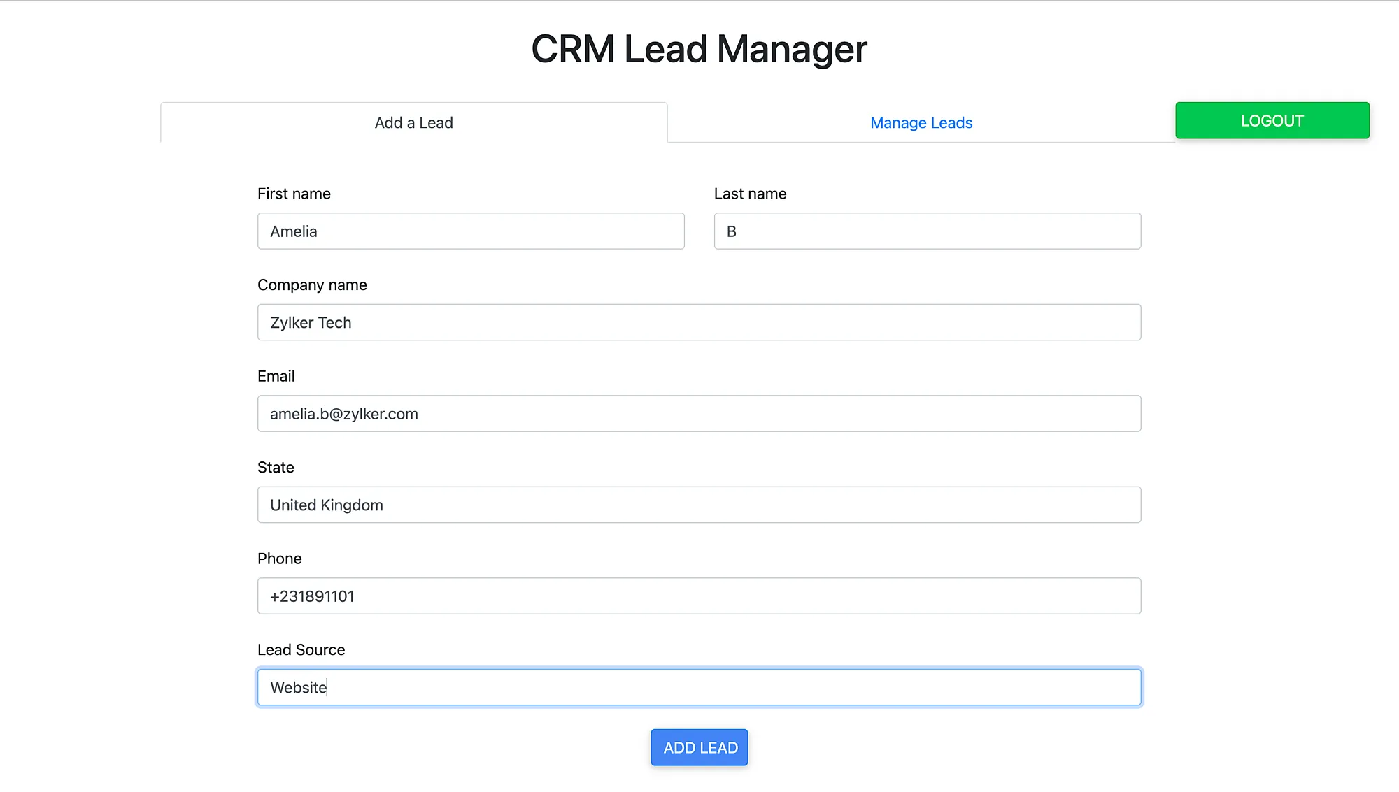Switch to the Manage Leads tab

(x=921, y=123)
